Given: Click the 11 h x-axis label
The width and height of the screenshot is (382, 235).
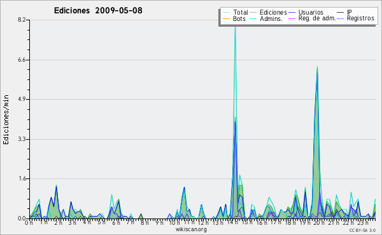Looking at the screenshot, I should point(189,222).
